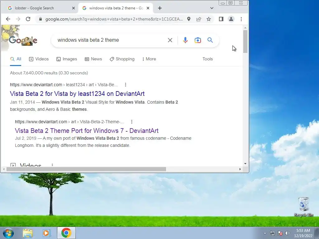Open the Chrome three-dot menu

[241, 19]
